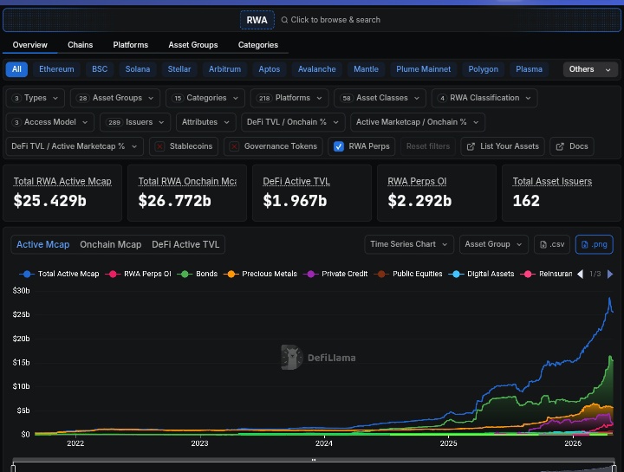Click the Total RWA Active Mcap label
The image size is (624, 472).
click(x=62, y=181)
